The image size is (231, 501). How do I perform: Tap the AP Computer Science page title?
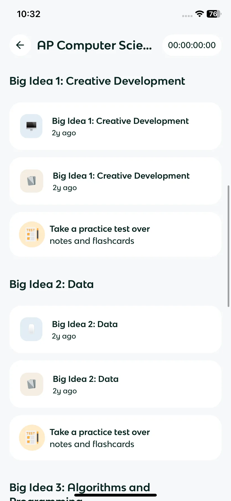[x=95, y=45]
